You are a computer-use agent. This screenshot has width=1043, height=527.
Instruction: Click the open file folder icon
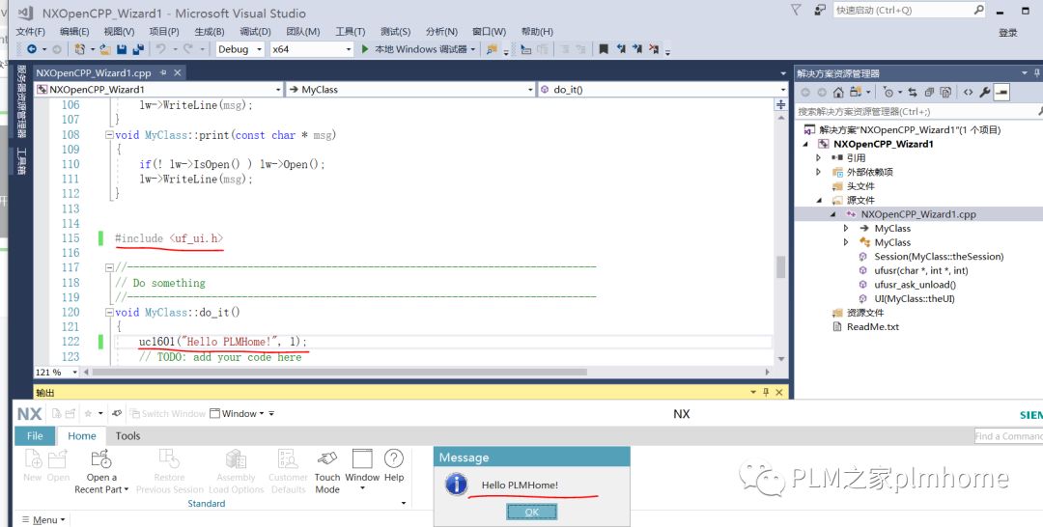[104, 49]
